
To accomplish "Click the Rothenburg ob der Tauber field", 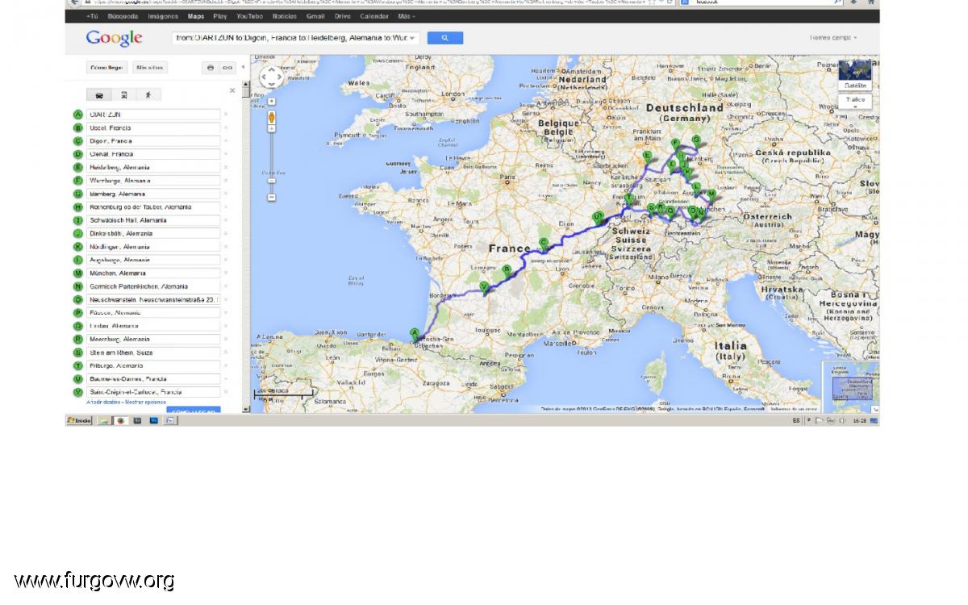I will point(153,207).
